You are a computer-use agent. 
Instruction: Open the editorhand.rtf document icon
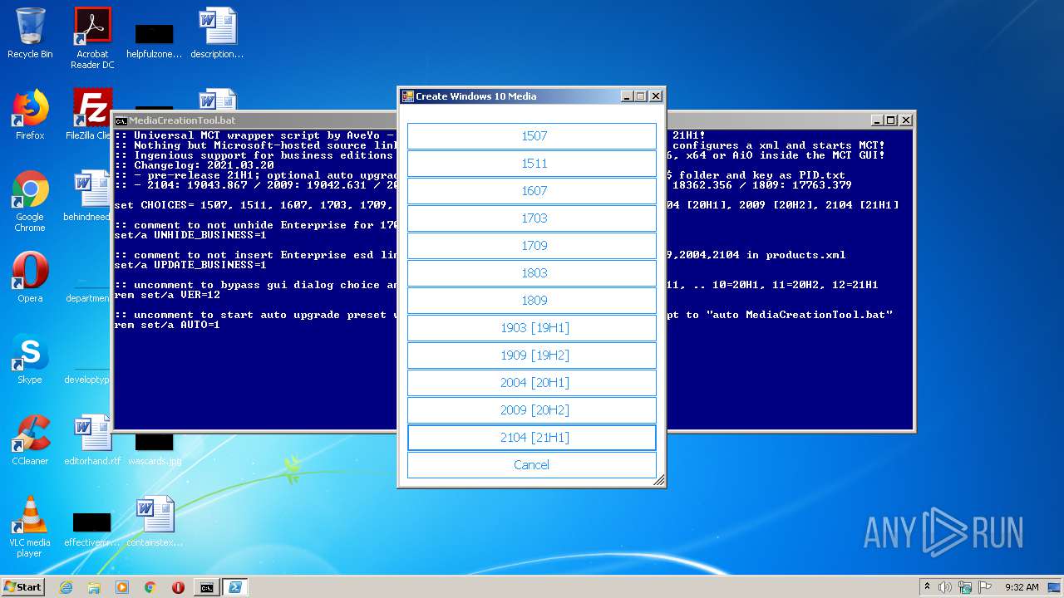[92, 440]
